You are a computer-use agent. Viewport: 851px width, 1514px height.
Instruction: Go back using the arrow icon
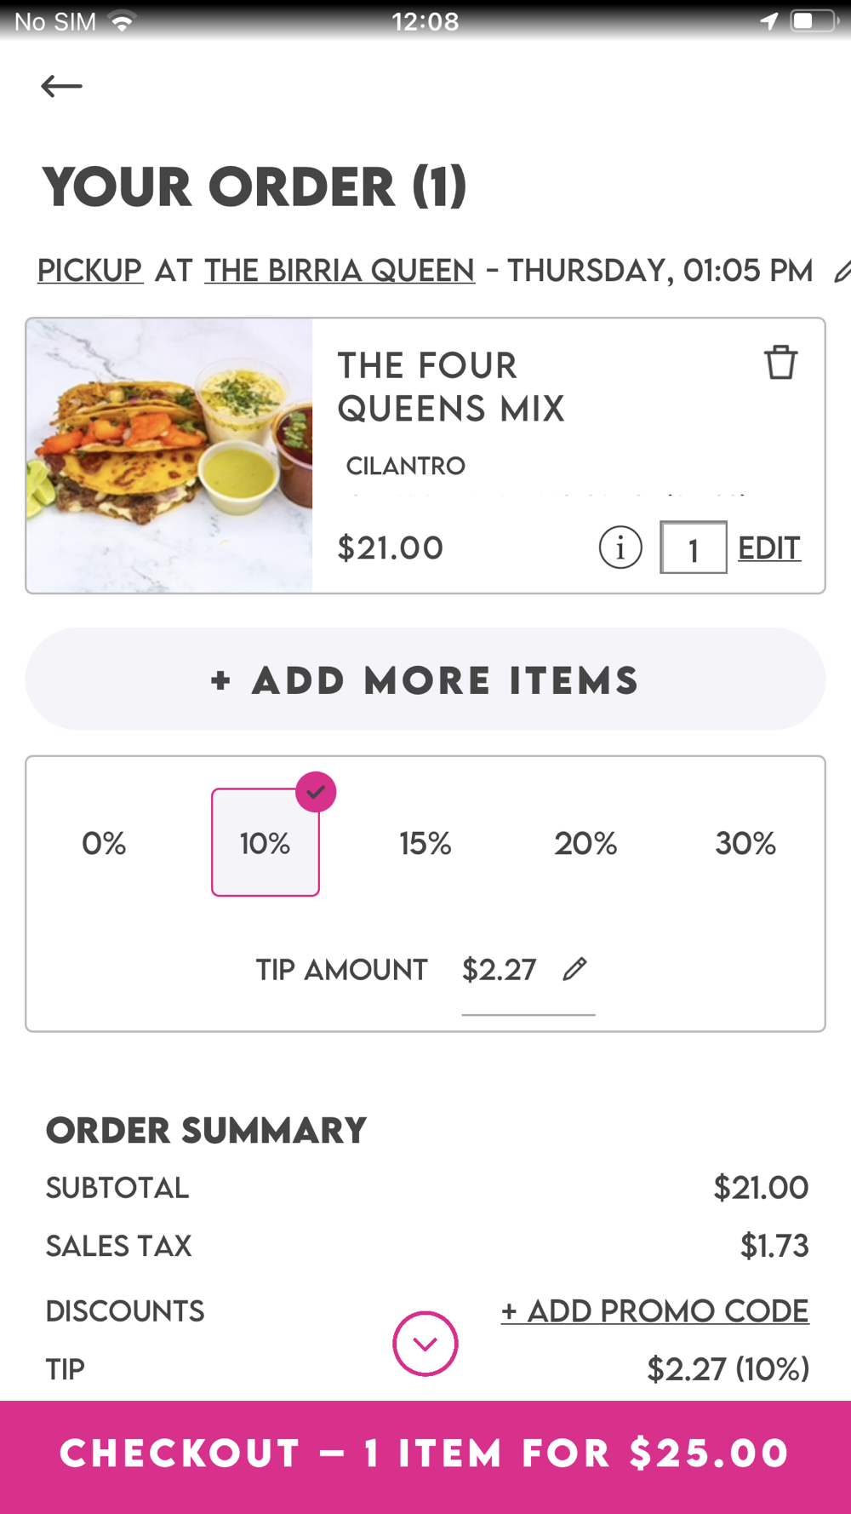coord(61,86)
